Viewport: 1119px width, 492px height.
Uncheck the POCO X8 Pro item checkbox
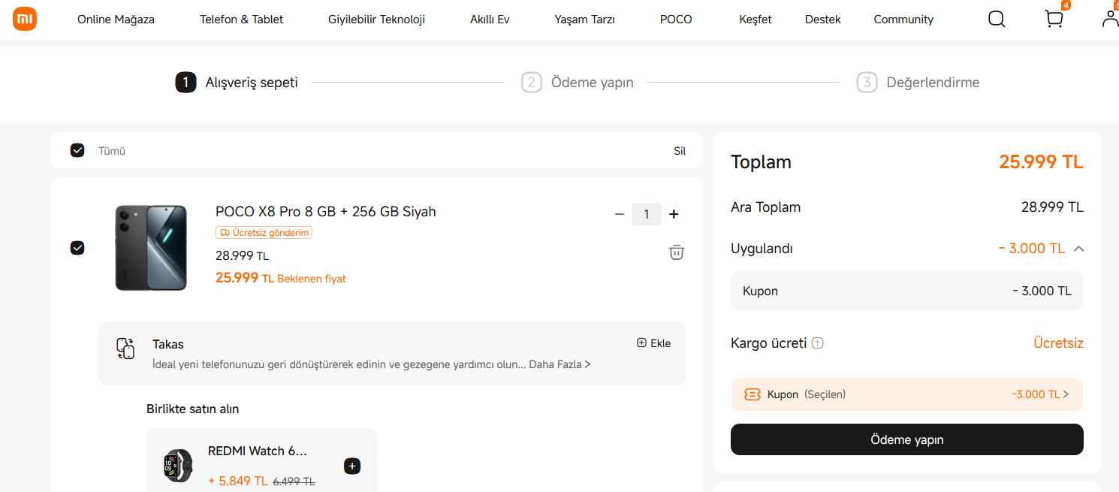[77, 248]
